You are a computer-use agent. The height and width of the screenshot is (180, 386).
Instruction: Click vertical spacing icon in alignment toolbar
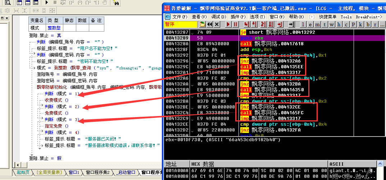(x=24, y=11)
